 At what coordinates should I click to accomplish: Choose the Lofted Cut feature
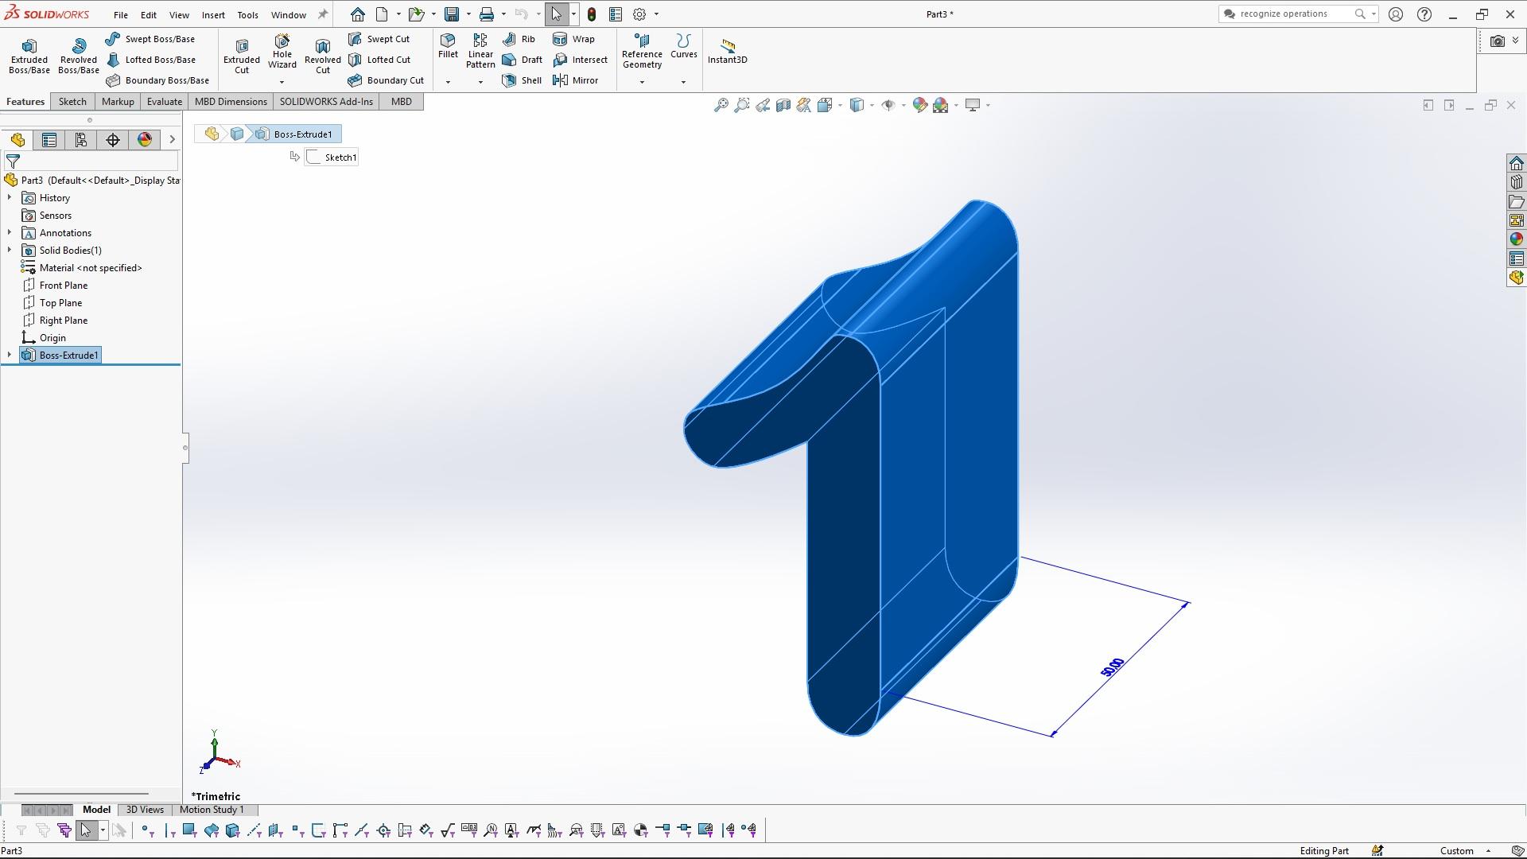[x=379, y=60]
